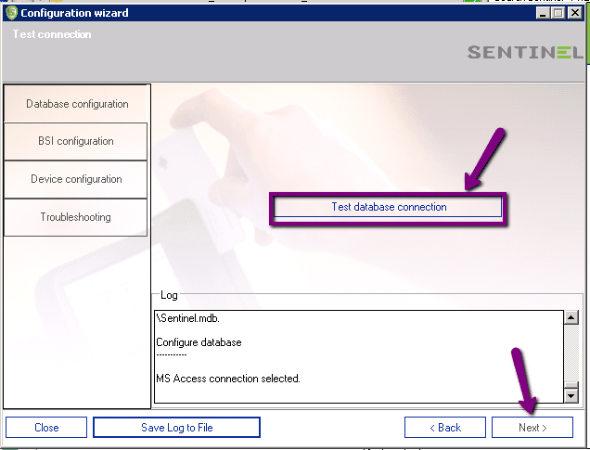
Task: Open the Device configuration section
Action: tap(76, 179)
